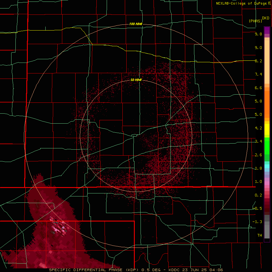Click the 8.2 scale value
The image size is (272, 272).
[x=258, y=61]
